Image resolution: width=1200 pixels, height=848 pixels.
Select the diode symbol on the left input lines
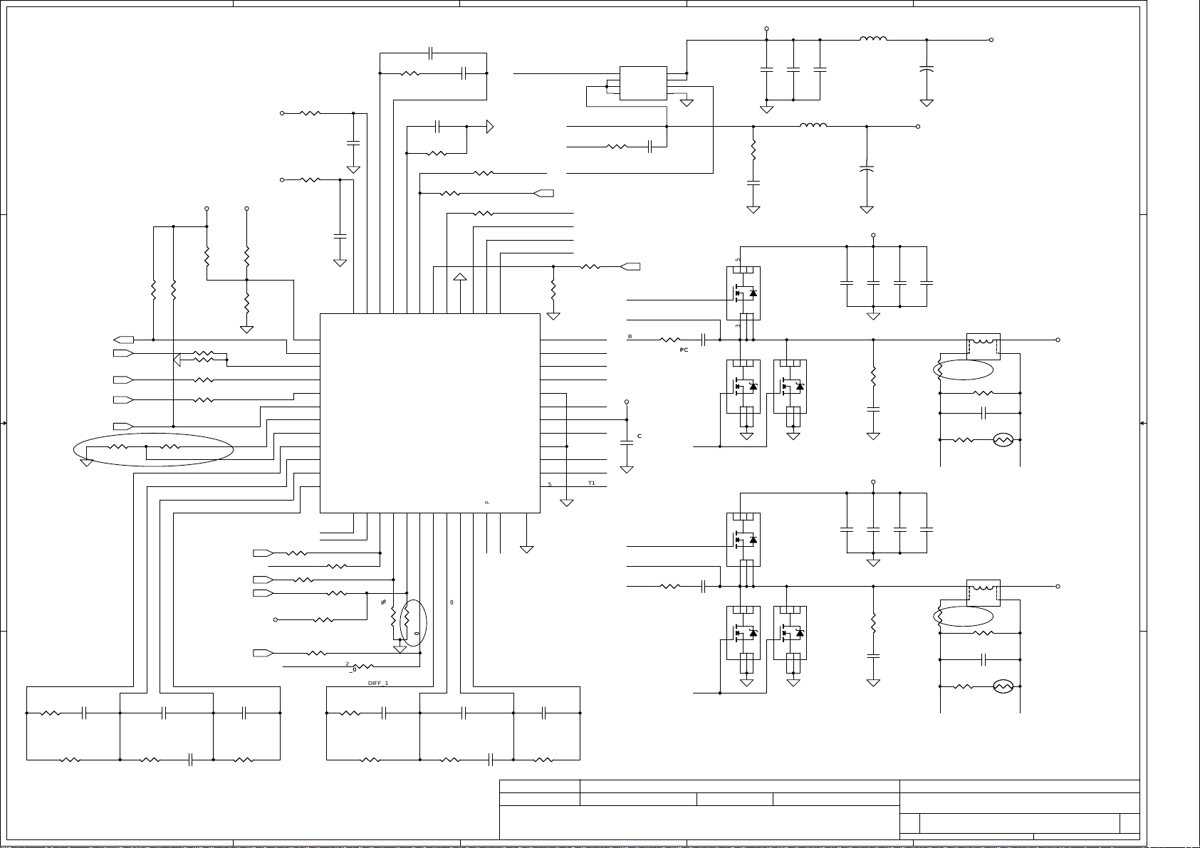coord(177,360)
